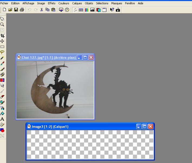The width and height of the screenshot is (192, 163).
Task: Toggle the color palette rainbow icon
Action: tap(87, 10)
